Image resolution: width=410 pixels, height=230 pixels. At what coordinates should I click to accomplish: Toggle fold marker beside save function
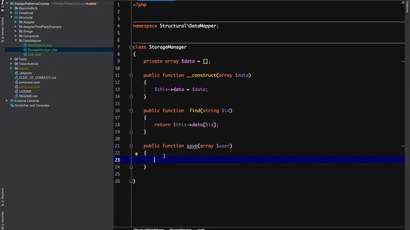pos(131,146)
